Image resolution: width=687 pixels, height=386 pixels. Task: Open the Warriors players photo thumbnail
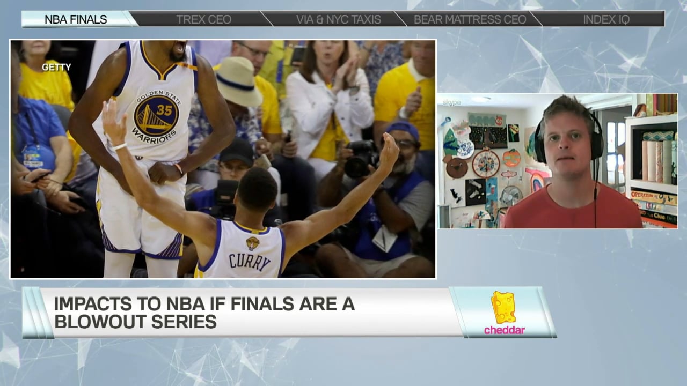point(223,159)
